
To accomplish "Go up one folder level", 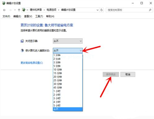I will [x=19, y=10].
